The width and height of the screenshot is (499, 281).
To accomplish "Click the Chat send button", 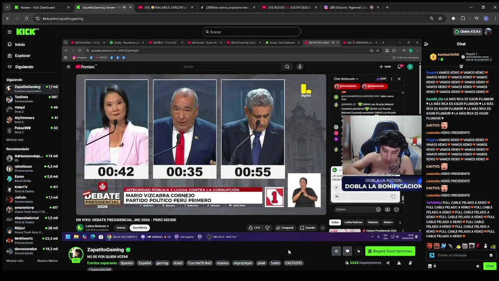I will [490, 266].
